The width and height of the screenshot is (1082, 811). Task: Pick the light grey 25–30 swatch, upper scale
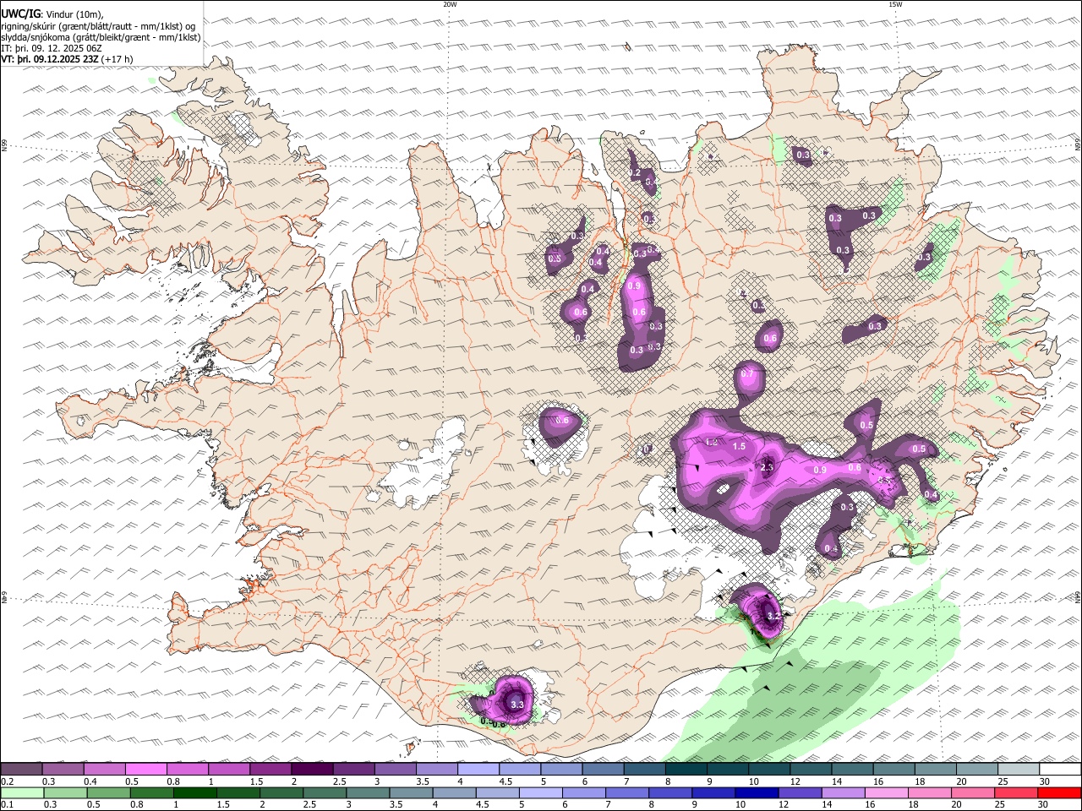tap(1019, 770)
